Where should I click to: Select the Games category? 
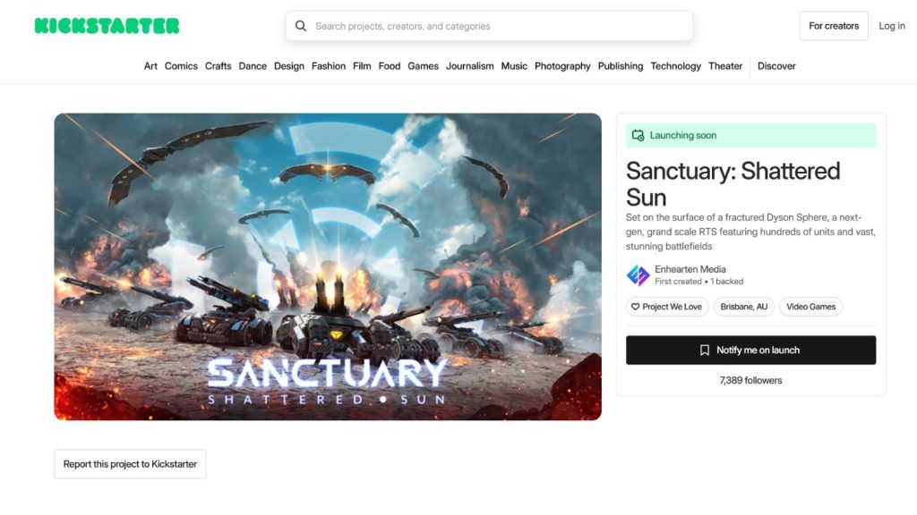point(423,66)
